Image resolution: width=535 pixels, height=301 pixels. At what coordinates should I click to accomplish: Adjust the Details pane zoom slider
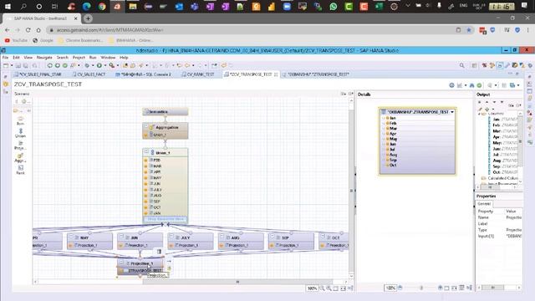click(x=421, y=288)
